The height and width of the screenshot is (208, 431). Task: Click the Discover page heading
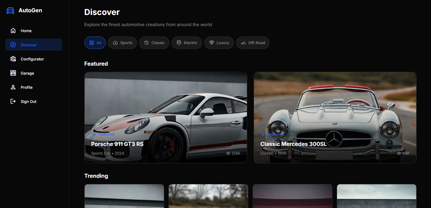[x=102, y=12]
